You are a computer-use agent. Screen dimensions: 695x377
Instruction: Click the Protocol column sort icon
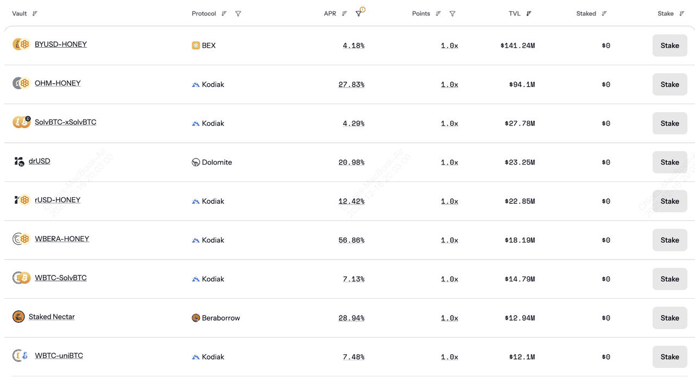(224, 14)
